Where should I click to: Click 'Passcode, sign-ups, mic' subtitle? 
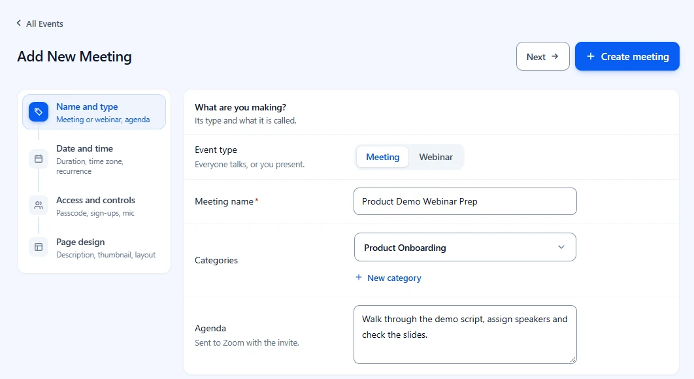point(95,213)
